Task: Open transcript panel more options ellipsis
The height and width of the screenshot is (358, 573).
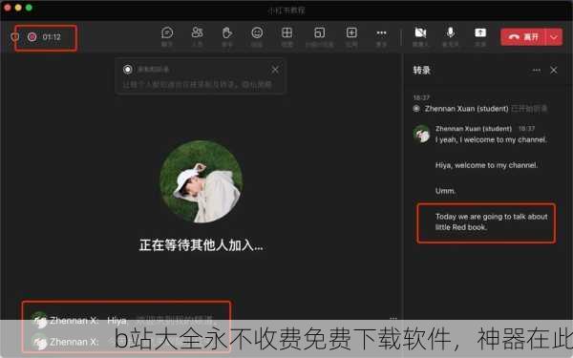Action: pos(536,70)
